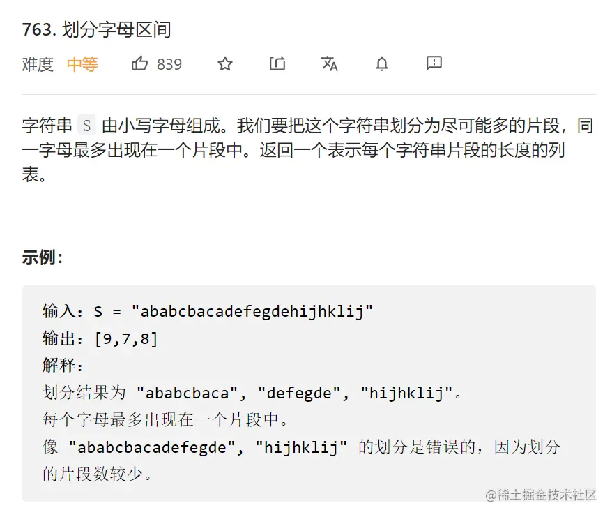Click the 解释 label in example
612x517 pixels.
click(63, 366)
